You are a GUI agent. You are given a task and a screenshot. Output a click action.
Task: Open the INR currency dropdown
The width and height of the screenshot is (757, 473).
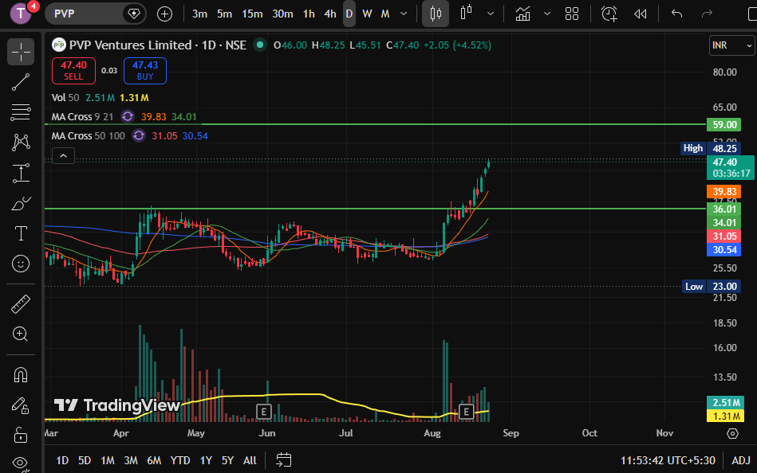click(x=731, y=45)
